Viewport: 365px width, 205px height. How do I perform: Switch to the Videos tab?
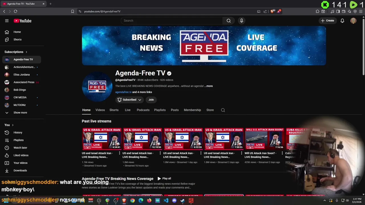click(x=100, y=110)
